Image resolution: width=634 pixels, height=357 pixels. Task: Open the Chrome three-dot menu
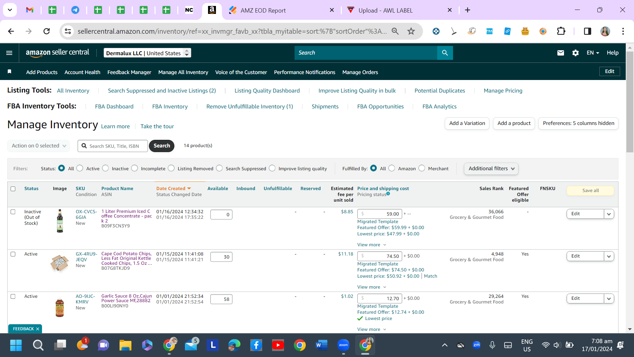(623, 31)
